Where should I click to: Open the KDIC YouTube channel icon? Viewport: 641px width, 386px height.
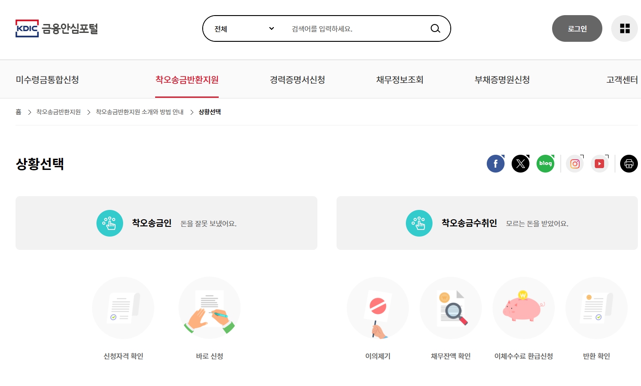[x=599, y=163]
